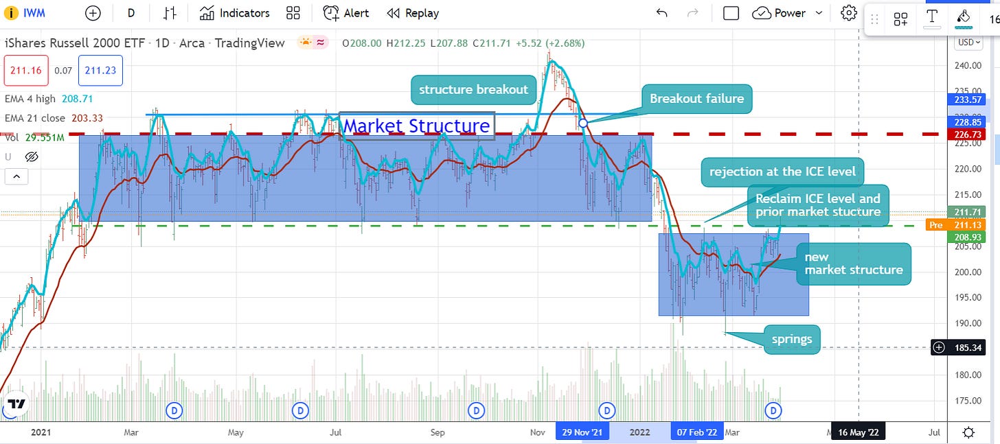Screen dimensions: 1000x444
Task: Open drawing templates in floating toolbar
Action: (900, 19)
